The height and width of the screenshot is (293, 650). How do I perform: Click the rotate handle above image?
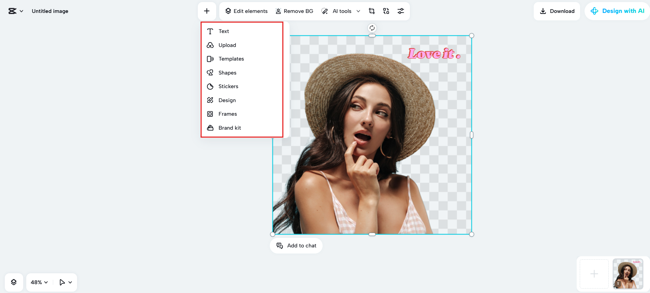(x=372, y=28)
